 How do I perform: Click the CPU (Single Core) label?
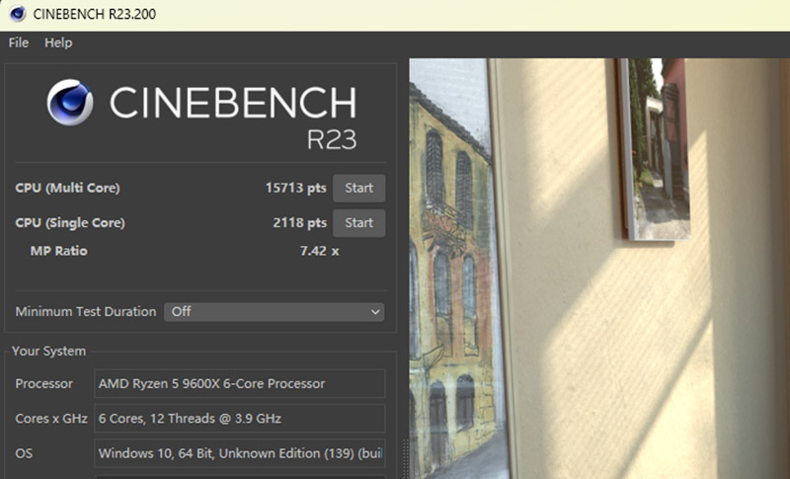70,222
